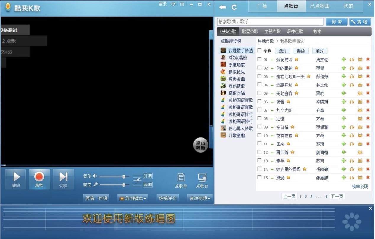Check the 全选 select-all checkbox
This screenshot has width=375, height=239.
pos(260,51)
